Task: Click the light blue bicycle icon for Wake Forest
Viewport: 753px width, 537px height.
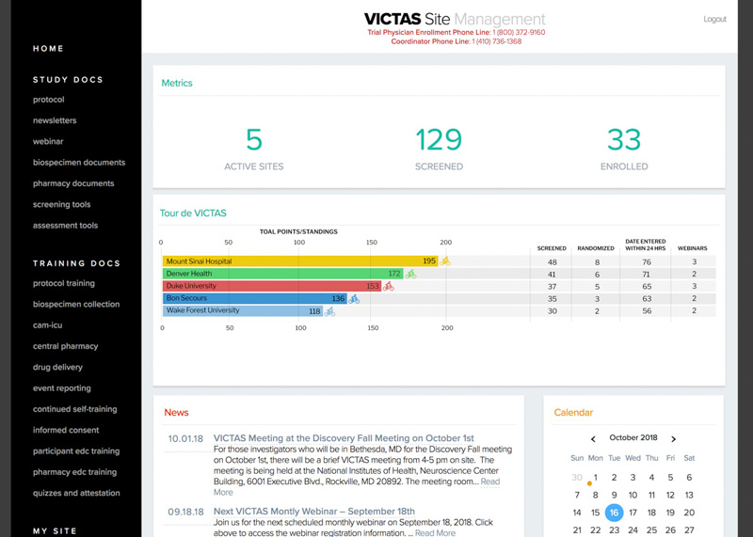Action: [329, 311]
